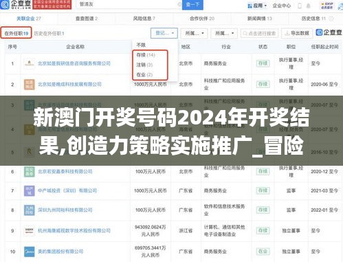Click the Qcc.com logo in the header

tap(16, 4)
